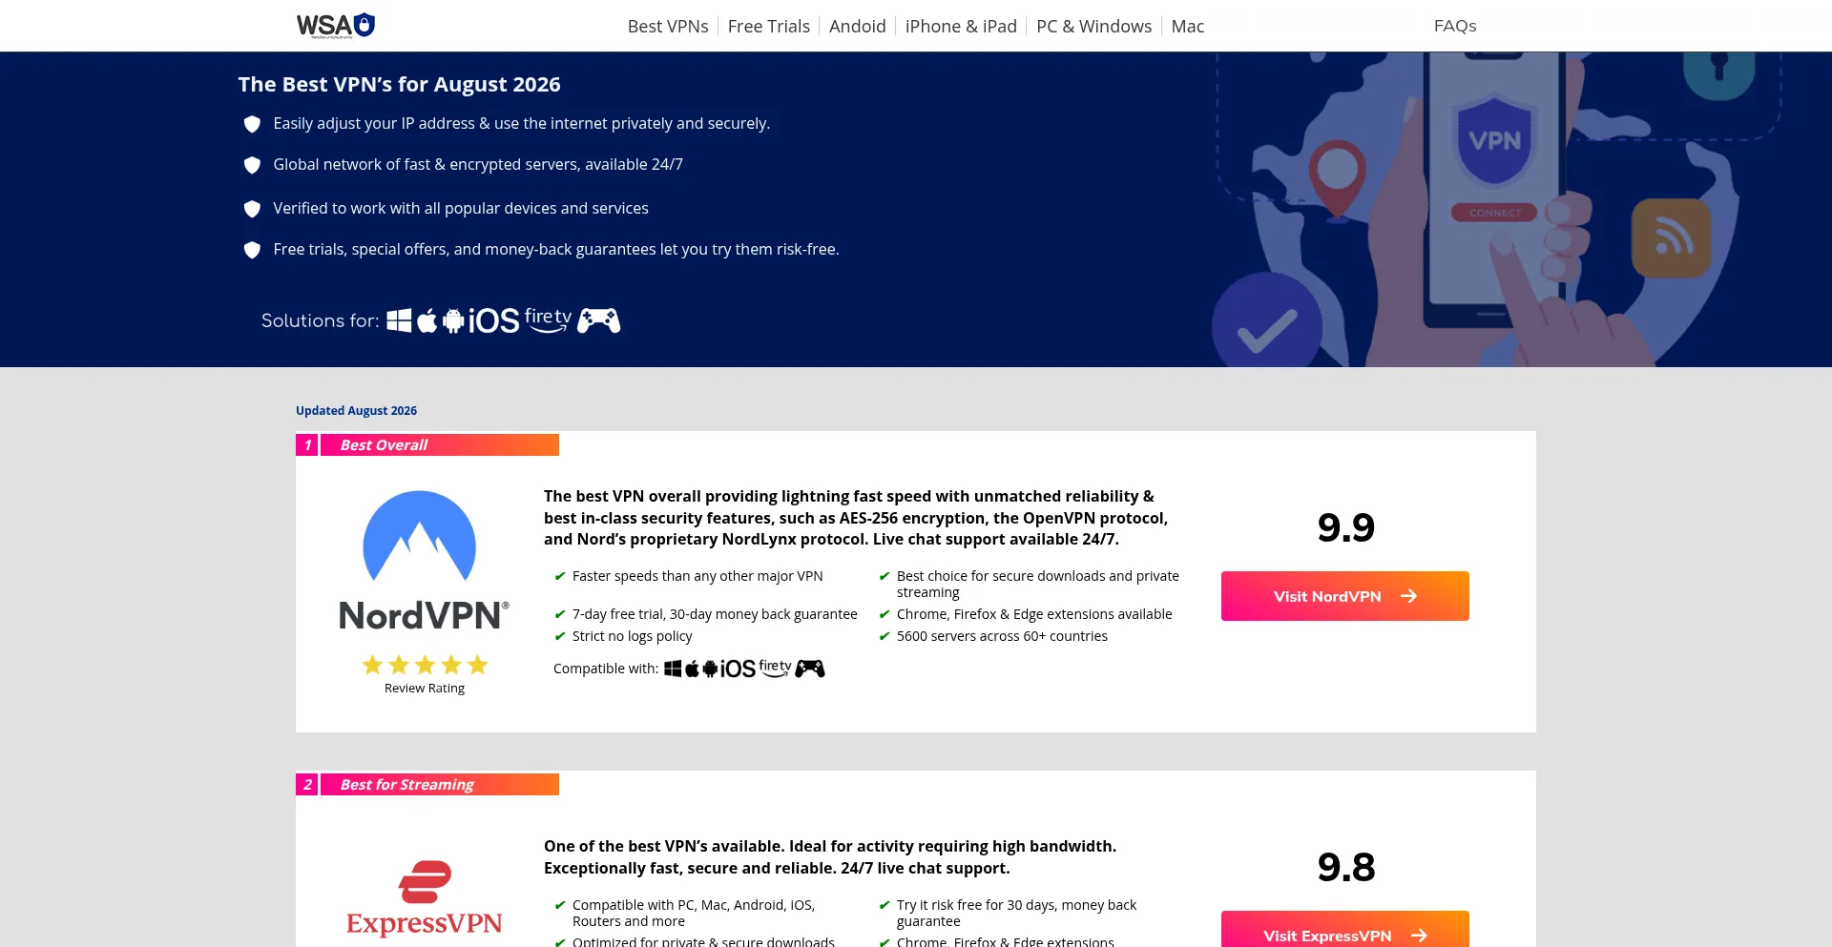This screenshot has width=1832, height=947.
Task: Click "Global network of fast & encrypted servers" text
Action: click(x=478, y=164)
